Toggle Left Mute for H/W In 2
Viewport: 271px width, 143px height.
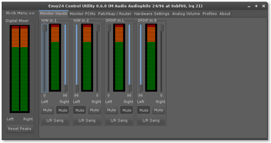[80, 110]
